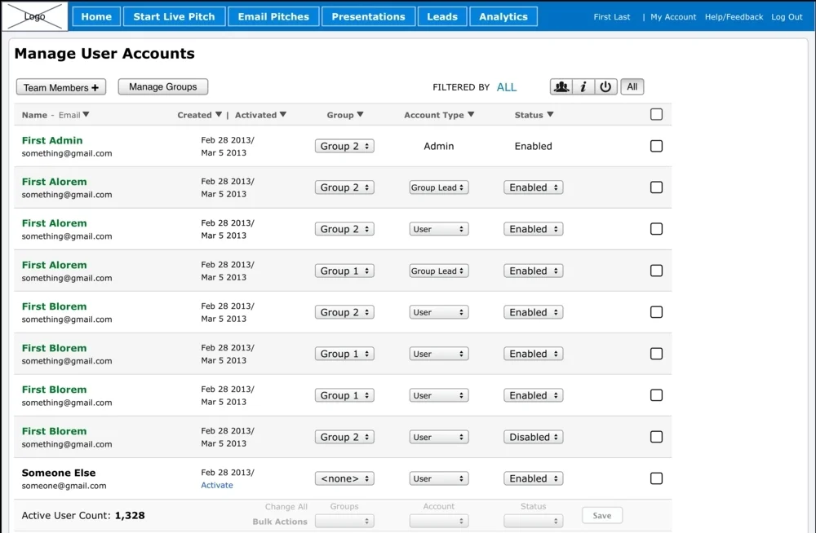Open the Group dropdown on First Admin's row
This screenshot has height=533, width=816.
344,145
